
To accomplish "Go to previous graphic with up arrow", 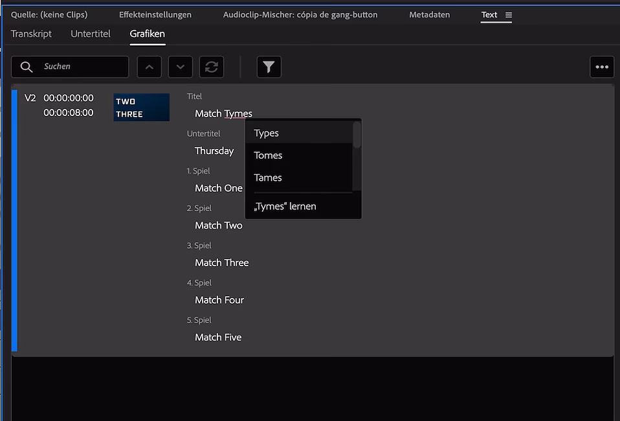I will 149,67.
